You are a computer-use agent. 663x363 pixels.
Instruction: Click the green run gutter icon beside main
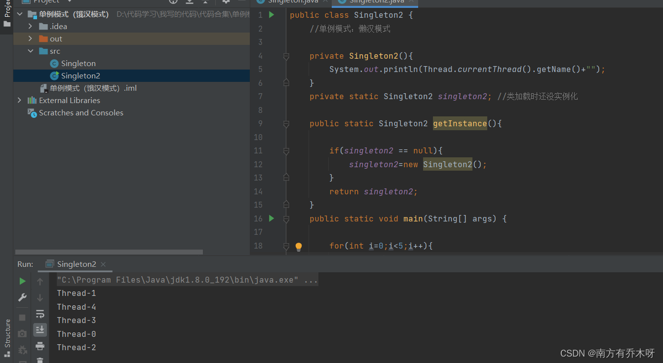[271, 218]
